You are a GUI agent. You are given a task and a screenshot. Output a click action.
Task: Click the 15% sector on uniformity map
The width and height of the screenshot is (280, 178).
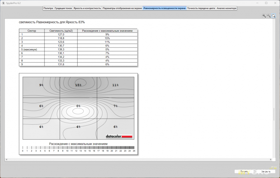click(78, 85)
